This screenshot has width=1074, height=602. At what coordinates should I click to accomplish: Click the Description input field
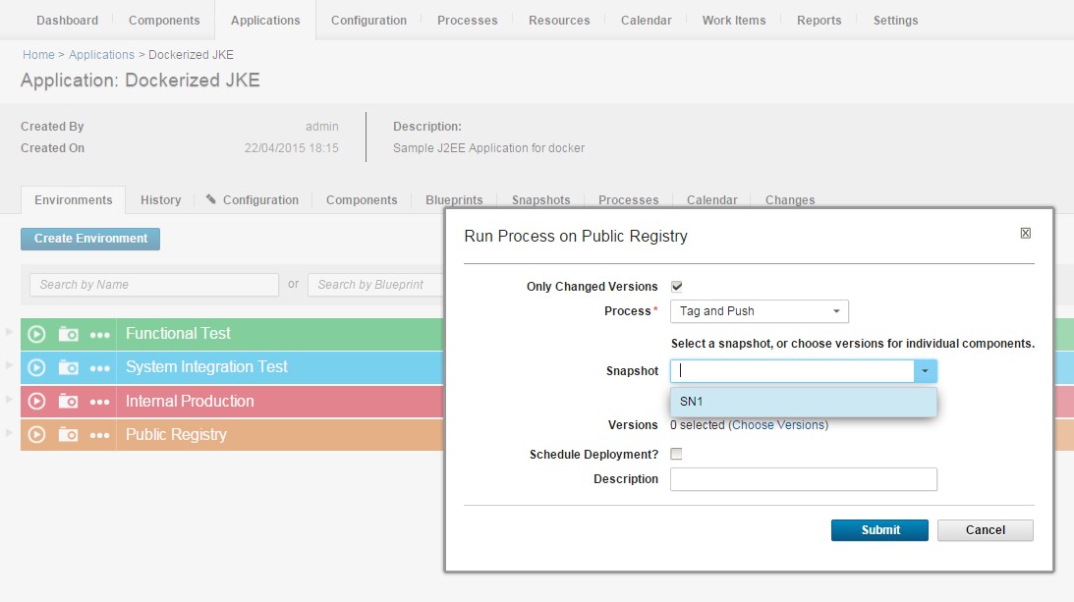coord(804,479)
